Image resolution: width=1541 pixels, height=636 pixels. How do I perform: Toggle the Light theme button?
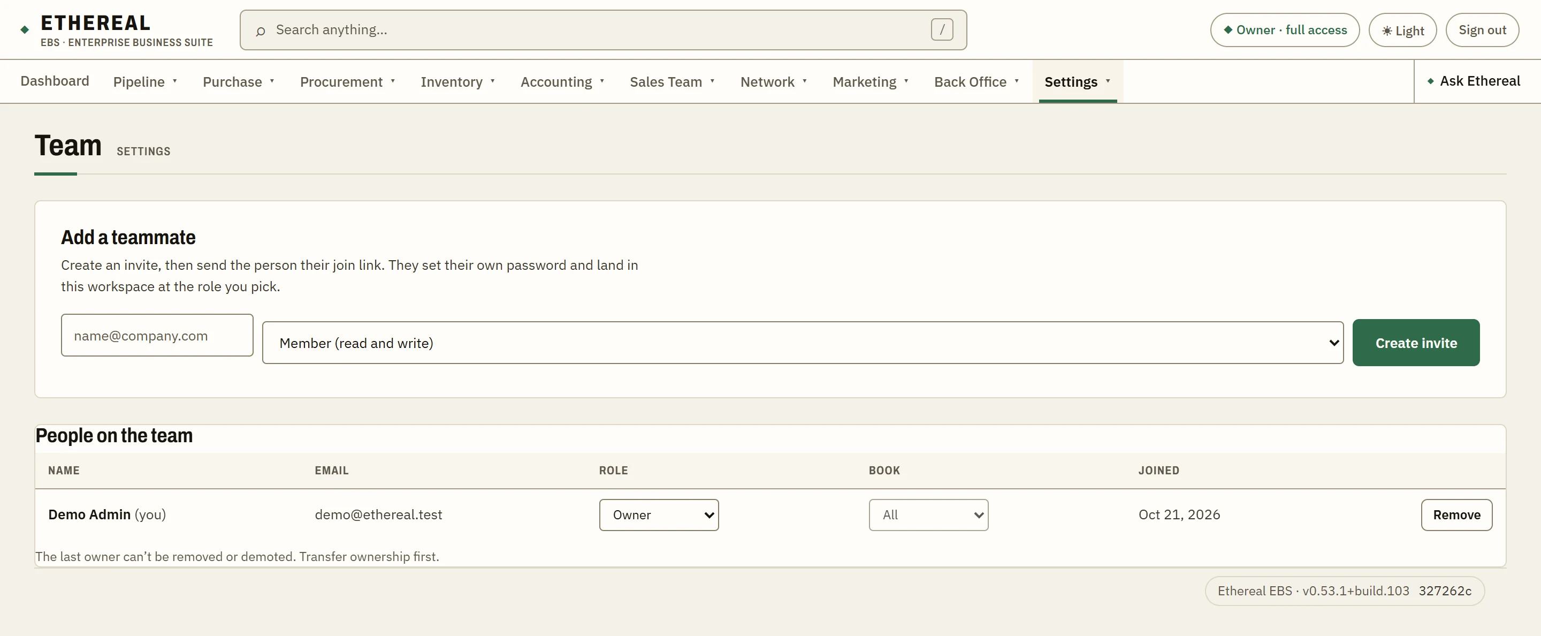point(1402,30)
